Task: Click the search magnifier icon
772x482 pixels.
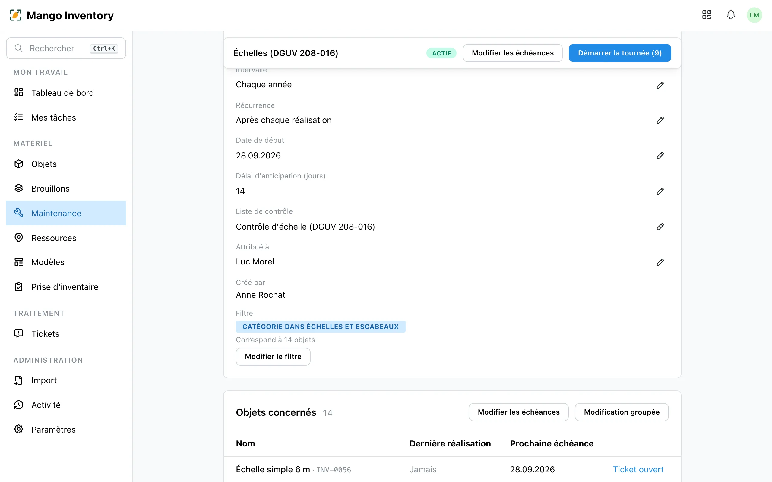Action: point(19,48)
